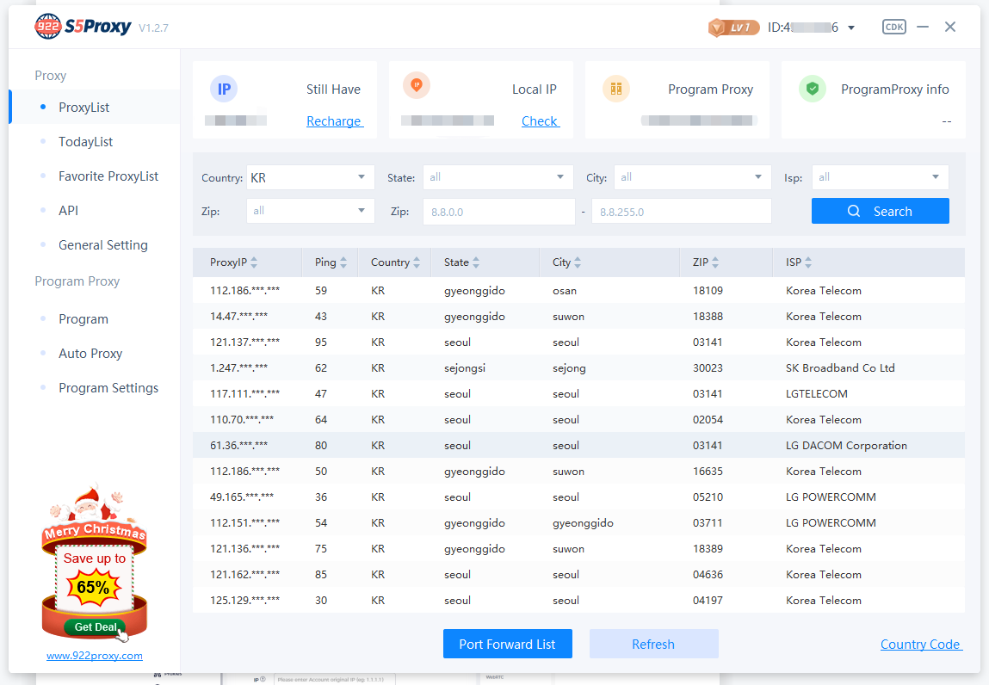
Task: Select the proxy row with ZIP 16635
Action: pos(578,472)
